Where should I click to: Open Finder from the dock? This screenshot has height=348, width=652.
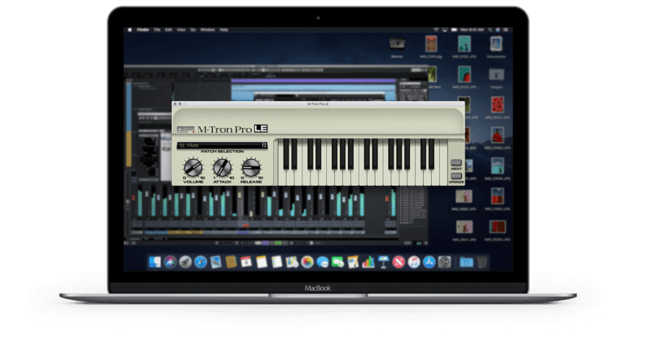click(x=155, y=262)
